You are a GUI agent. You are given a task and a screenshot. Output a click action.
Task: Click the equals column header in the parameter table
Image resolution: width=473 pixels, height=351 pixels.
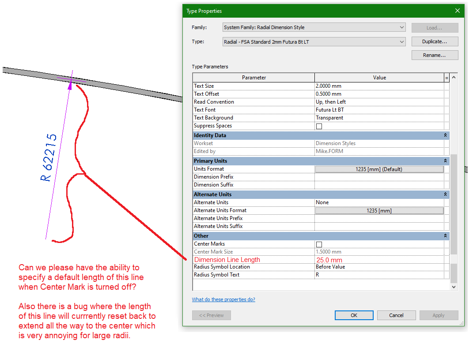[447, 77]
